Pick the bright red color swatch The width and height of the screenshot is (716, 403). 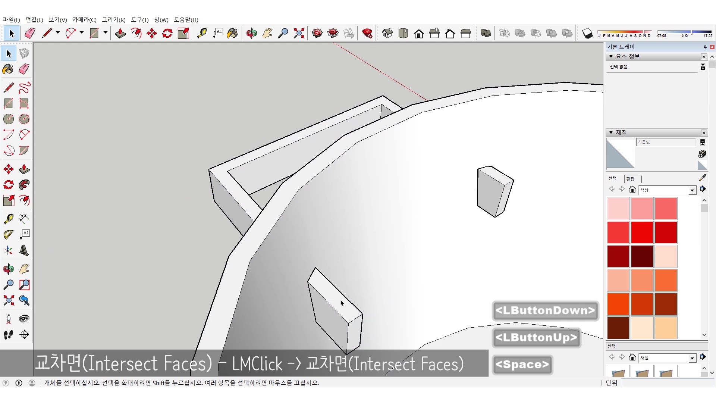point(642,232)
